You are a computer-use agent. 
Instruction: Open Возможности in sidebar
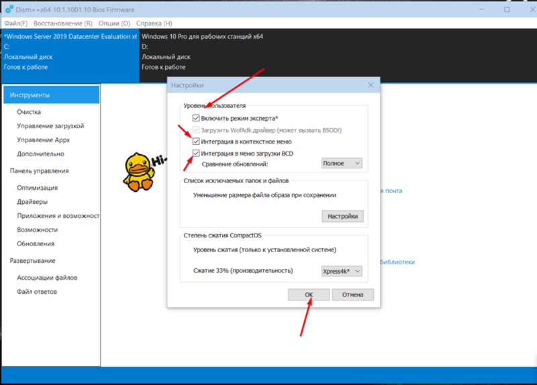click(38, 229)
